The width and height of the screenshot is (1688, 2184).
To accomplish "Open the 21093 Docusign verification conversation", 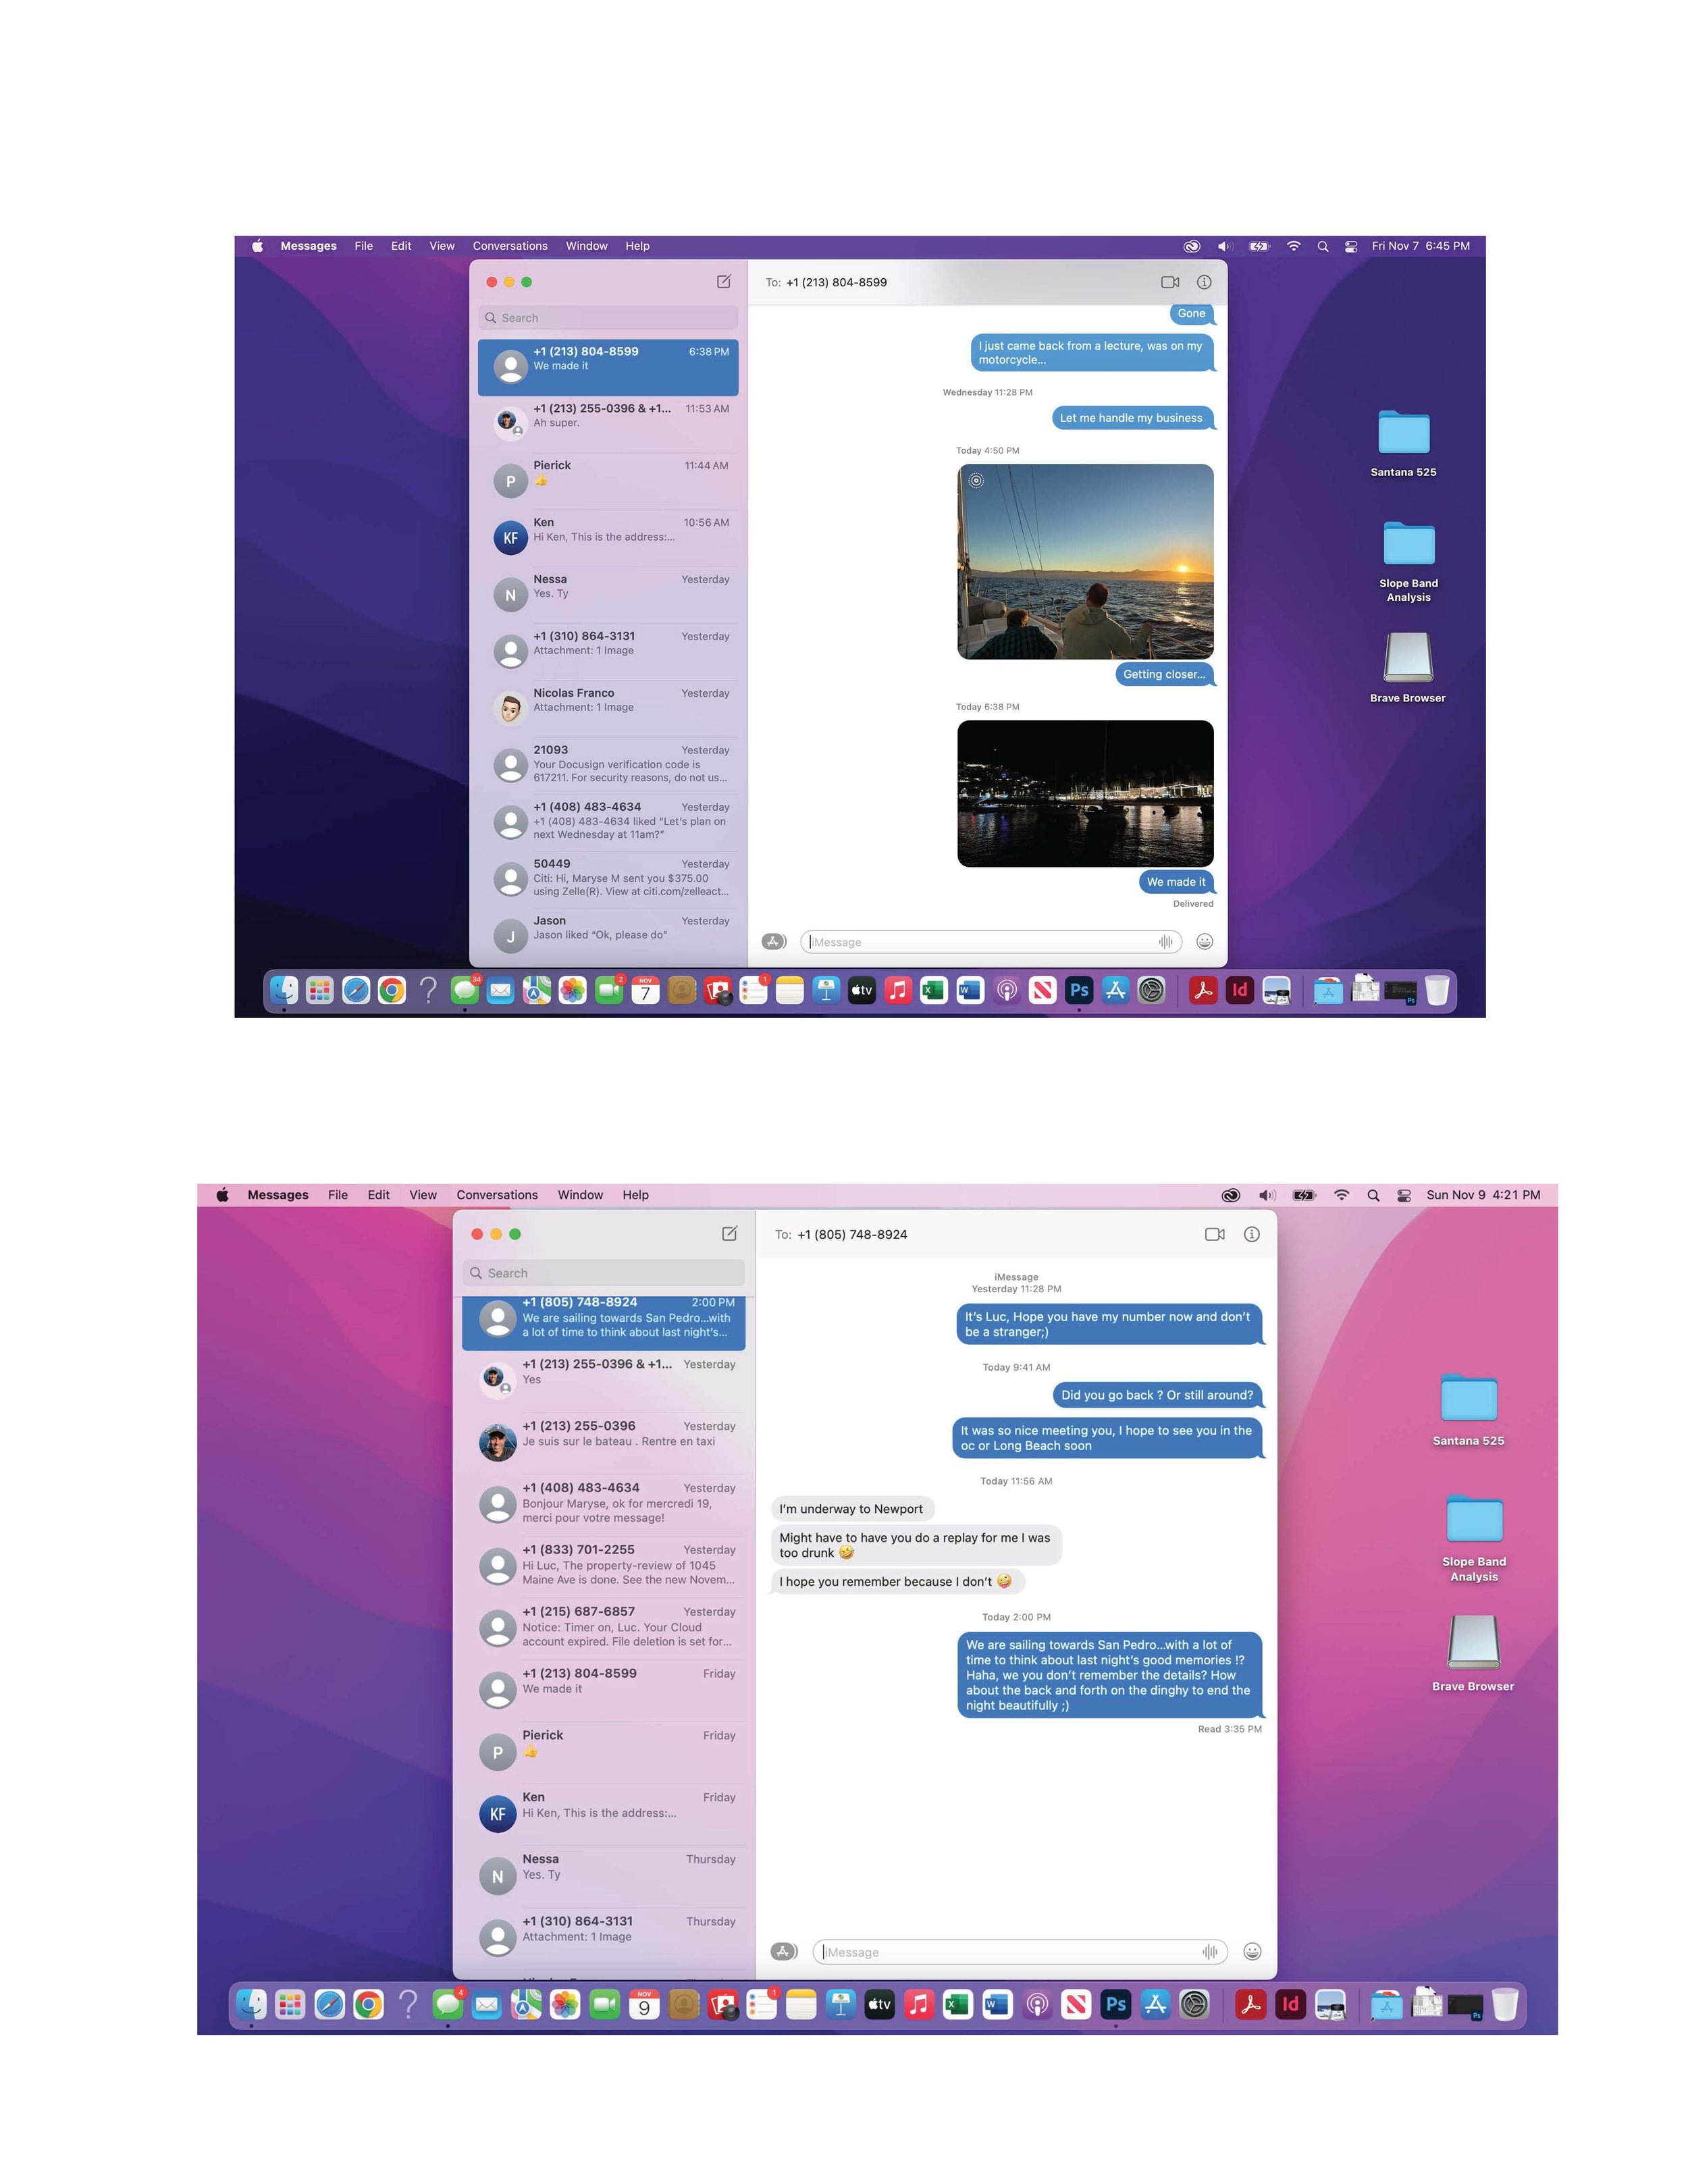I will pos(610,764).
